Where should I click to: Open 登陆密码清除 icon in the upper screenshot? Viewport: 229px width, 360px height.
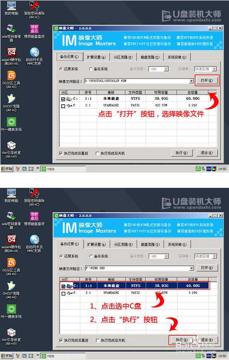(34, 10)
